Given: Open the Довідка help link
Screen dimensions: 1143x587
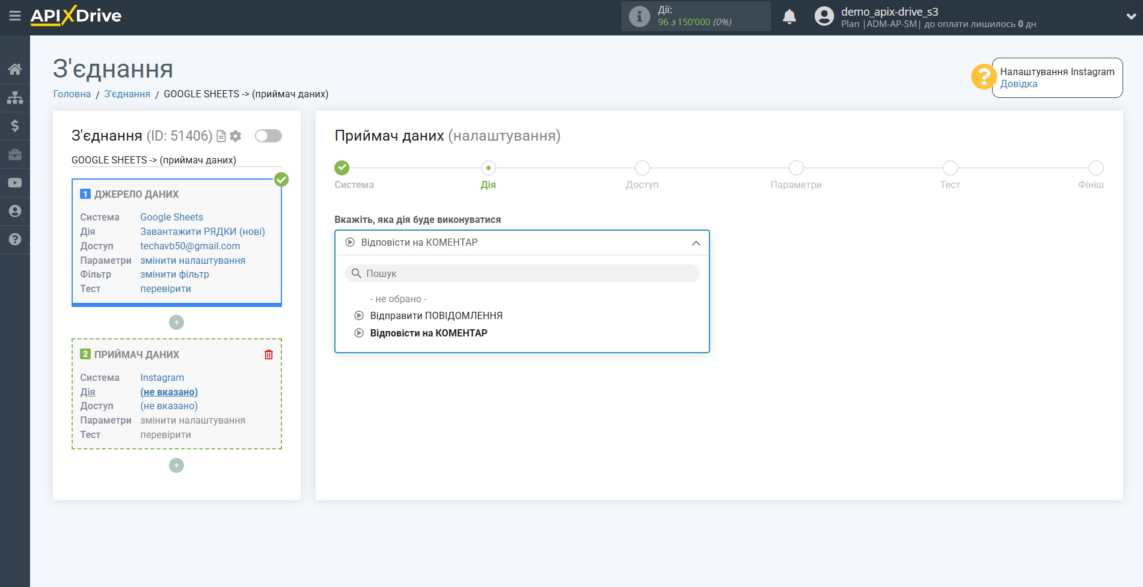Looking at the screenshot, I should tap(1019, 84).
